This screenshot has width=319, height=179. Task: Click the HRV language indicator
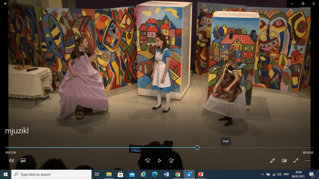tap(286, 174)
